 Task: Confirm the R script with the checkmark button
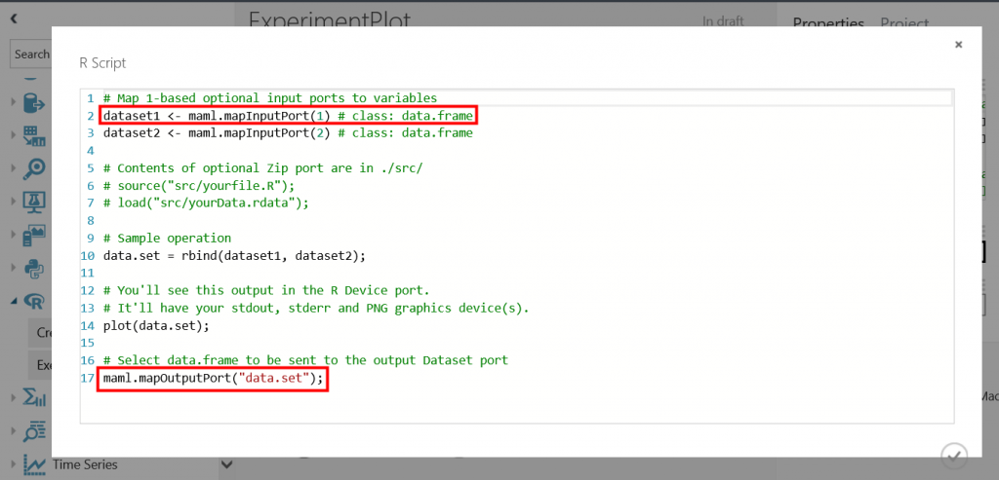tap(954, 456)
